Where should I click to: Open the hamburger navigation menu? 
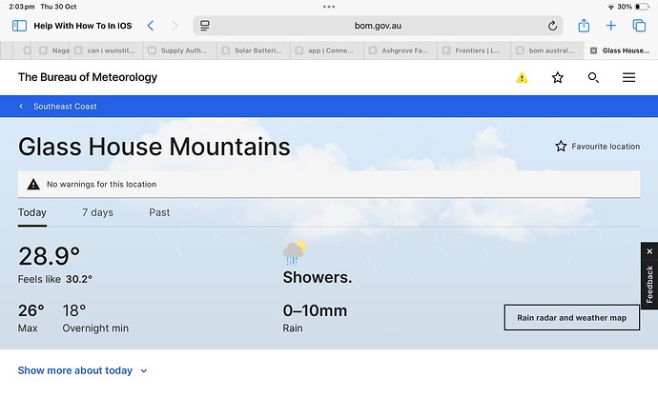click(628, 77)
